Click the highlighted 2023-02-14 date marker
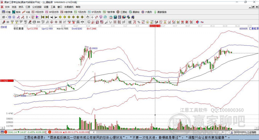The height and width of the screenshot is (140, 259). (x=155, y=26)
